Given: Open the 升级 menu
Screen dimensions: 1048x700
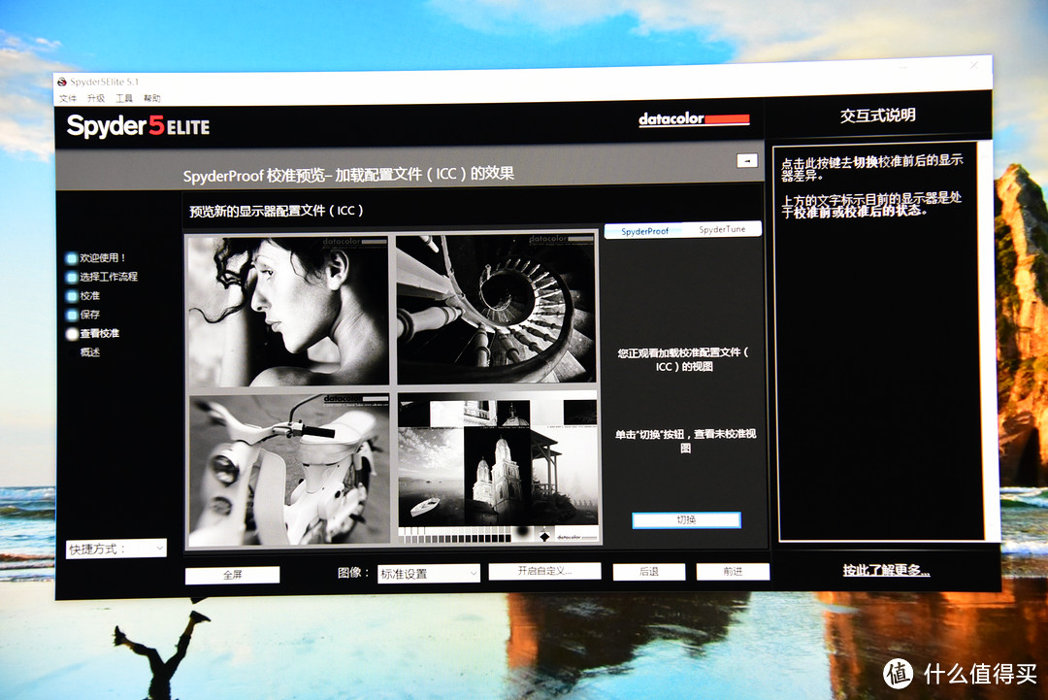Looking at the screenshot, I should click(x=95, y=98).
